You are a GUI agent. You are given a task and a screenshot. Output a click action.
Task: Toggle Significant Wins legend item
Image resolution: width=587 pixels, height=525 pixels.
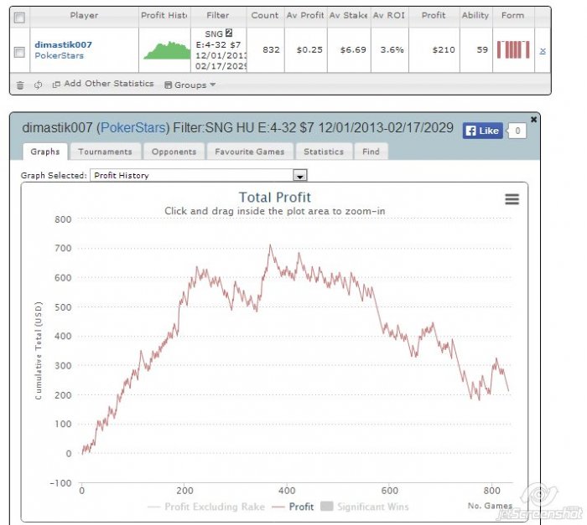(365, 507)
